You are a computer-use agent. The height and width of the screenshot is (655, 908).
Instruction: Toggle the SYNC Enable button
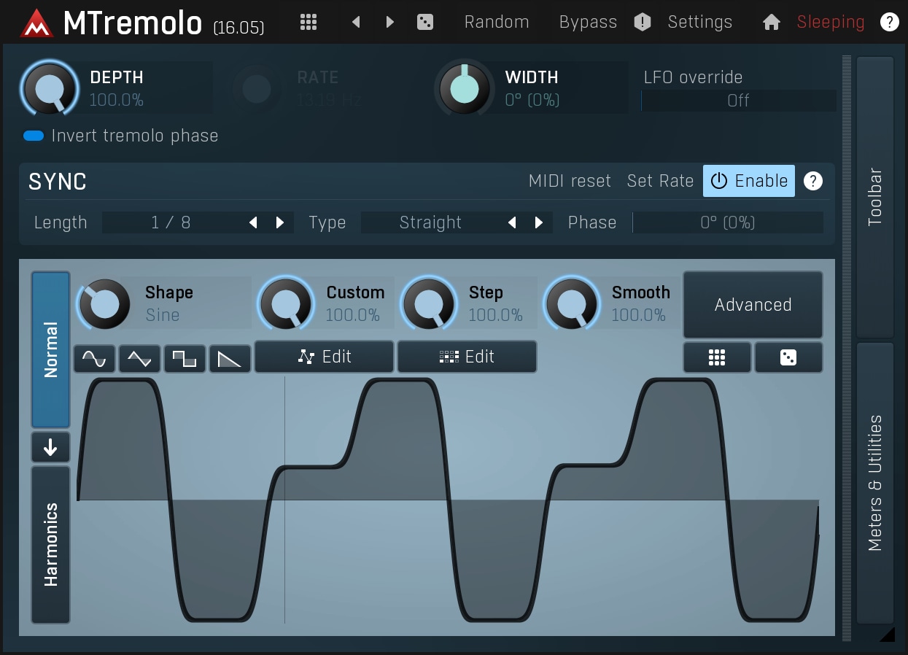tap(749, 181)
